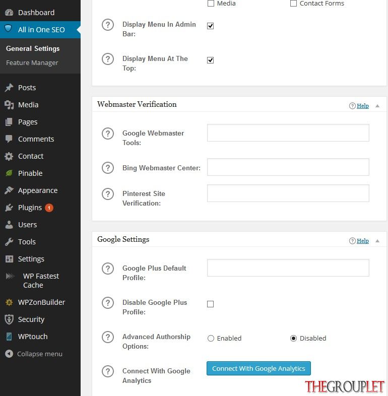Open Help link in Google Settings
Screen dimensions: 388x396
[363, 241]
